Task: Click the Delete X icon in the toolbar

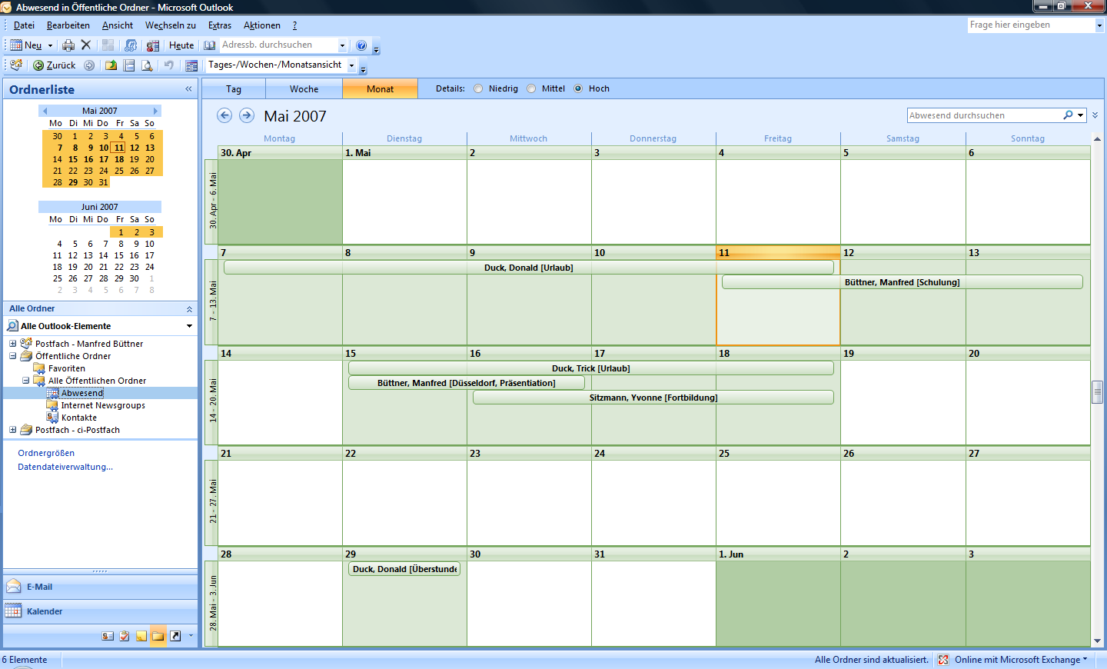Action: 86,45
